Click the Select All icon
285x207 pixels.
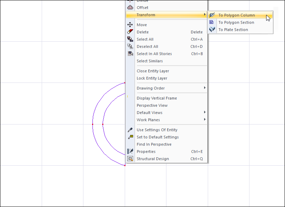[130, 39]
